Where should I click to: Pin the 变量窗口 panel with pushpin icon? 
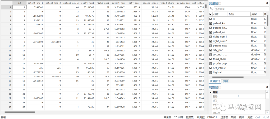tap(267, 3)
